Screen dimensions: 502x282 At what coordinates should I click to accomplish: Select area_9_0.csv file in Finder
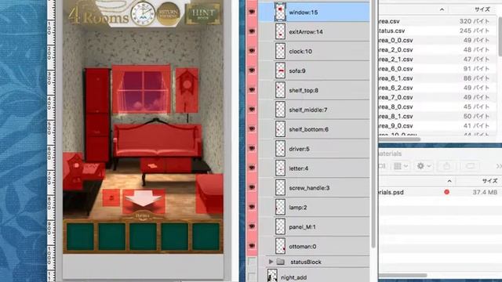[438, 125]
